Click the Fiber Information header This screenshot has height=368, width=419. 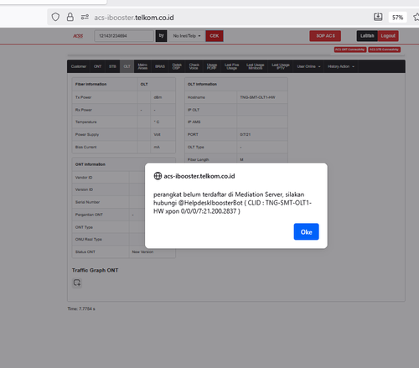coord(91,84)
